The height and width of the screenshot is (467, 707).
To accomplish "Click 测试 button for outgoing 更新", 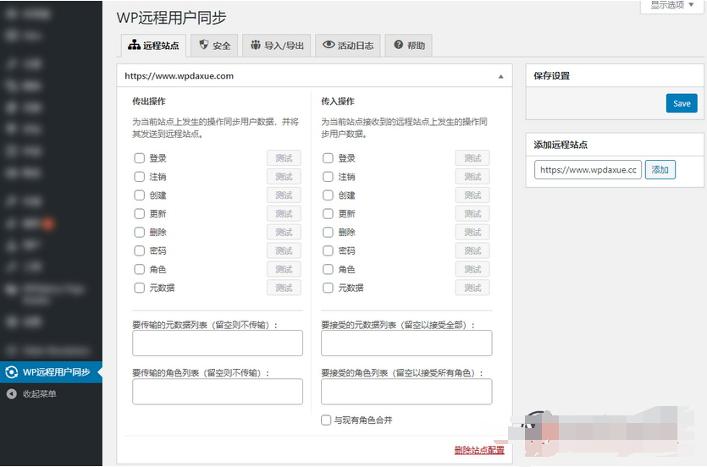I will 284,213.
